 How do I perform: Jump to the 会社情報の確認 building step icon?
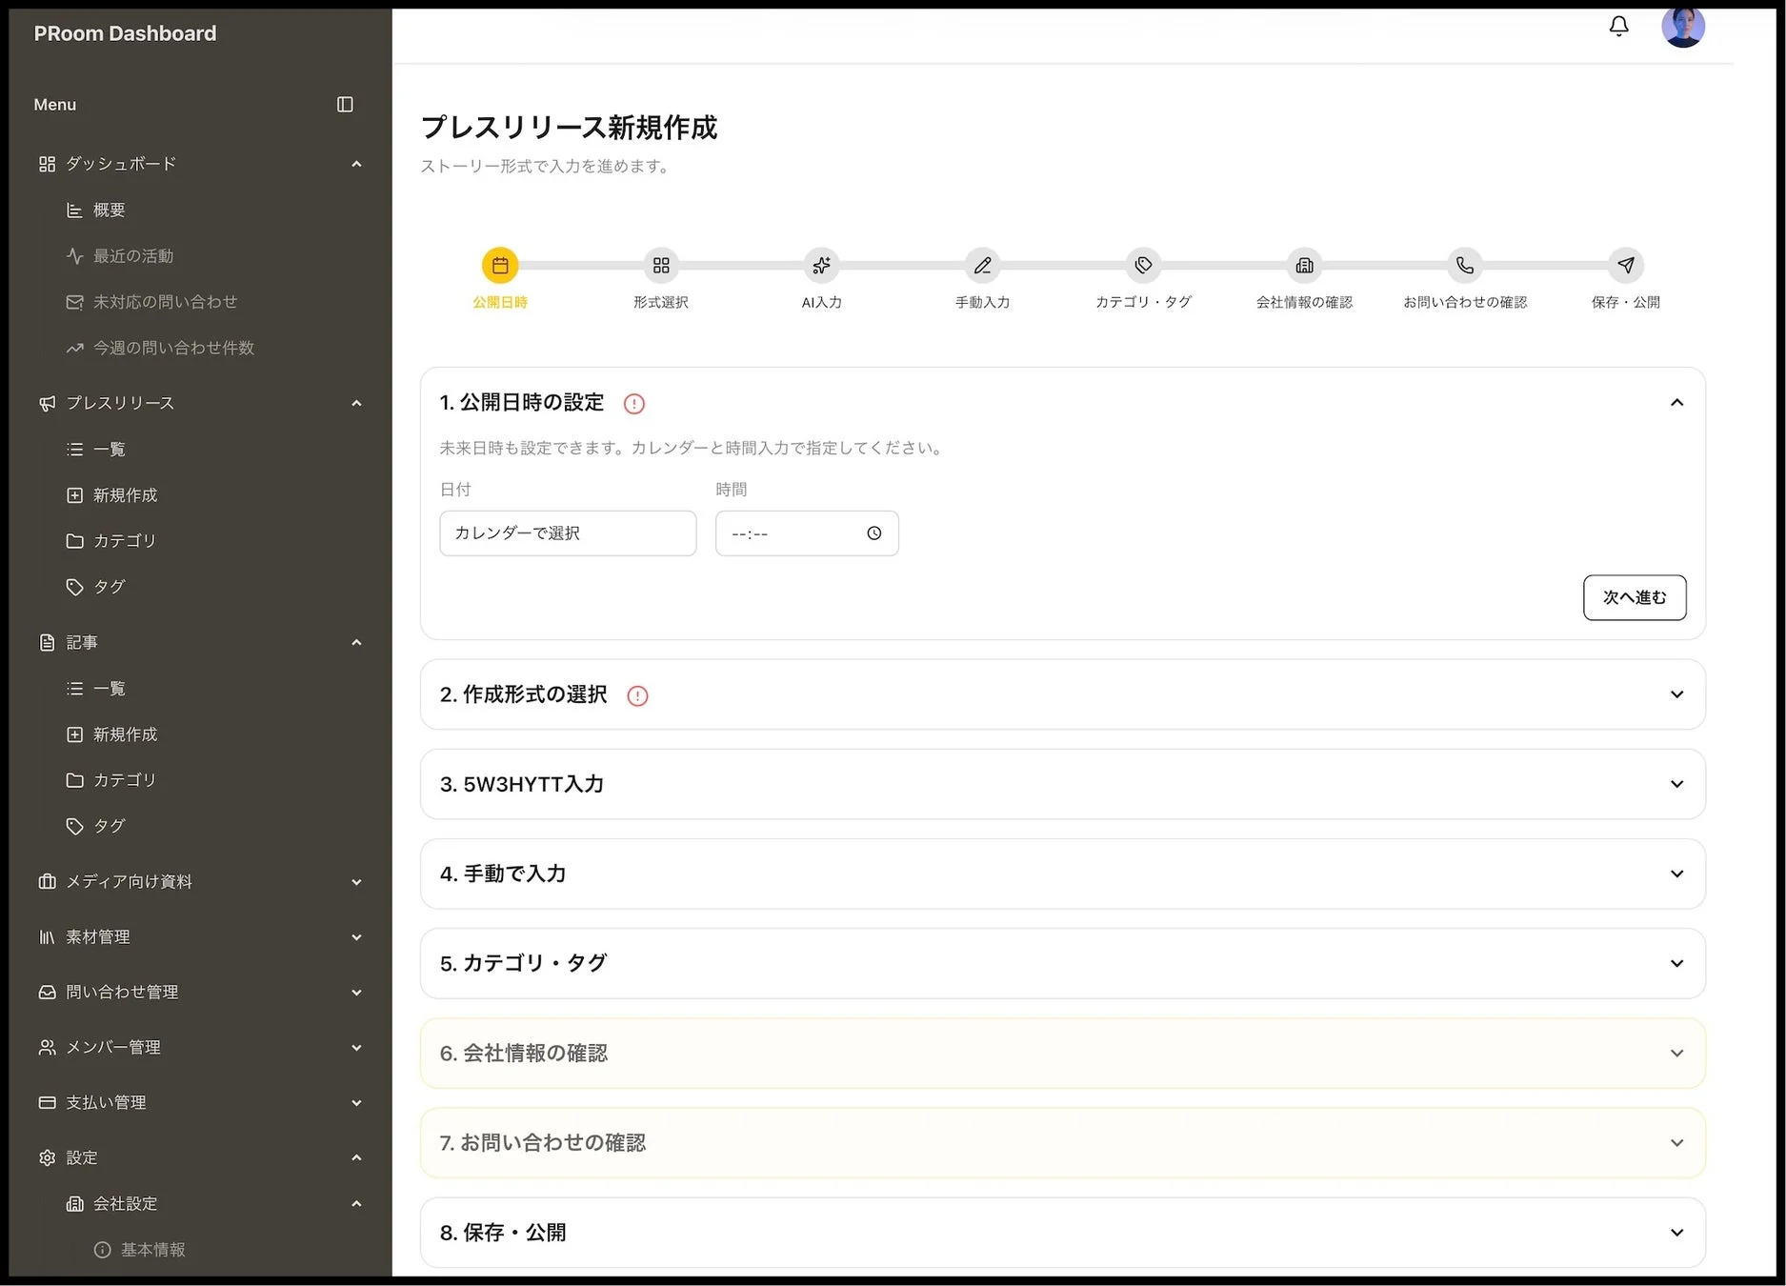click(1304, 266)
